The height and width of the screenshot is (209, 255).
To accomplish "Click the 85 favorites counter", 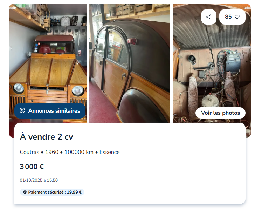I will pyautogui.click(x=228, y=17).
